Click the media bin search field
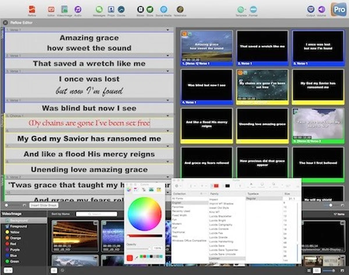Image resolution: width=349 pixels, height=275 pixels. [96, 214]
